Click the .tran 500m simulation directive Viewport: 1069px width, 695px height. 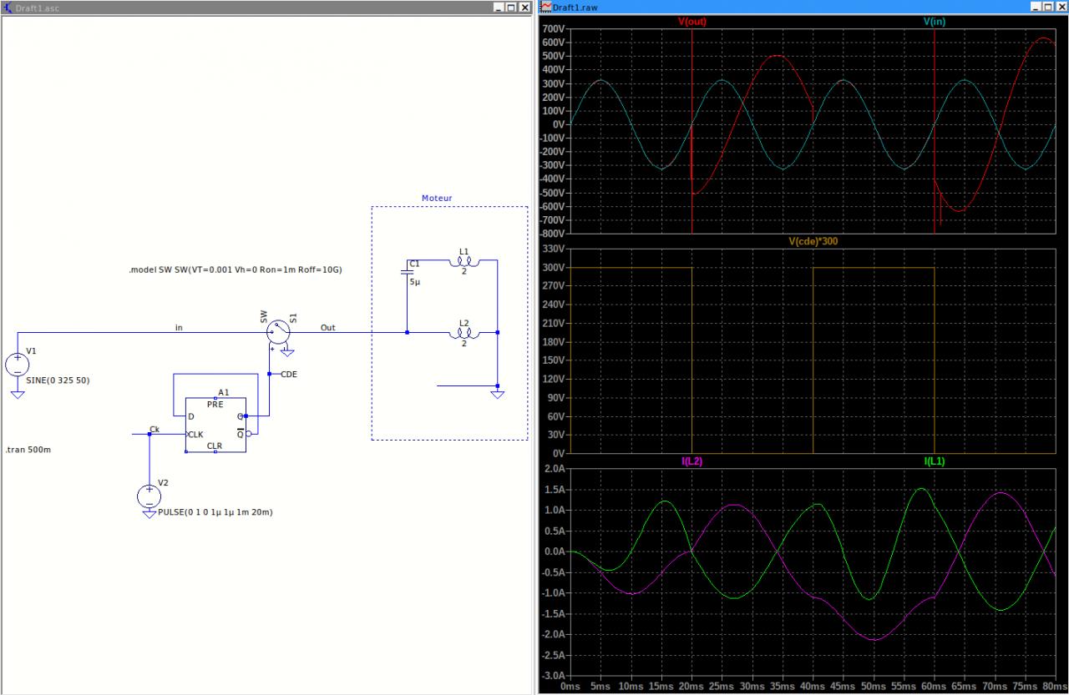(28, 450)
